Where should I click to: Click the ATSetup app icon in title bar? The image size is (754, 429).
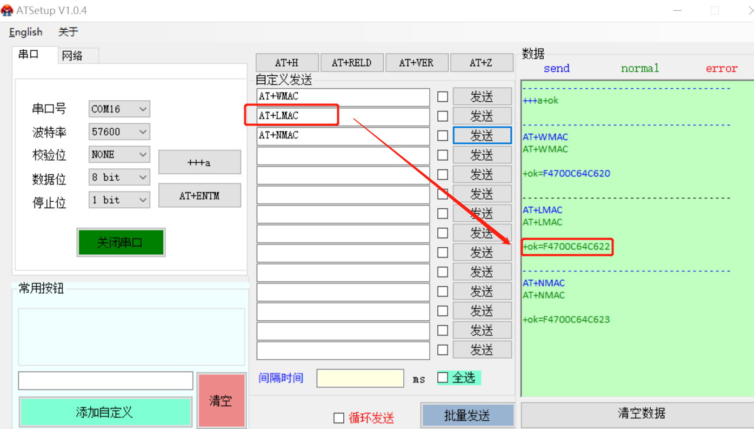(7, 10)
